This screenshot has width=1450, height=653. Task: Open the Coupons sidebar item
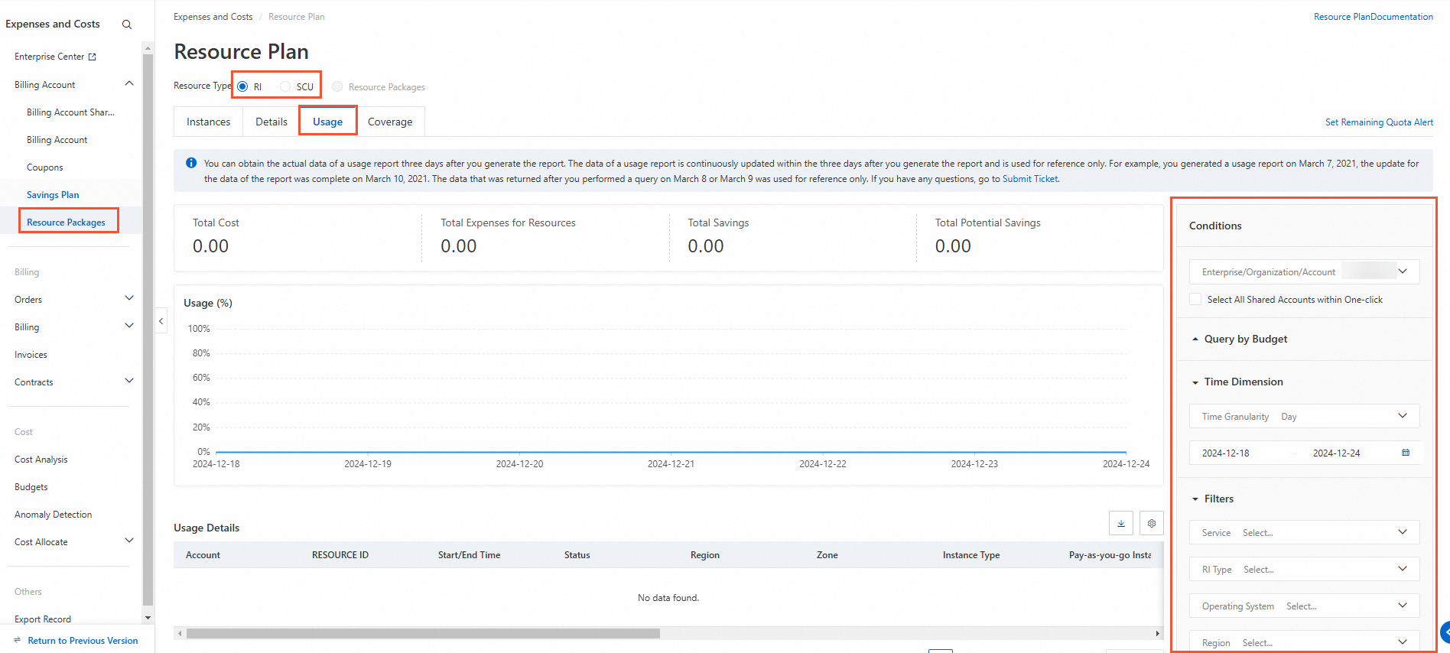tap(45, 167)
